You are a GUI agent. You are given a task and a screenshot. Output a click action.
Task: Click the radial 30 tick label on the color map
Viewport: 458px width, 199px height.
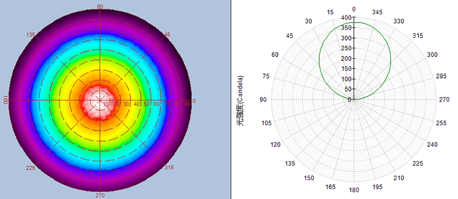(126, 104)
